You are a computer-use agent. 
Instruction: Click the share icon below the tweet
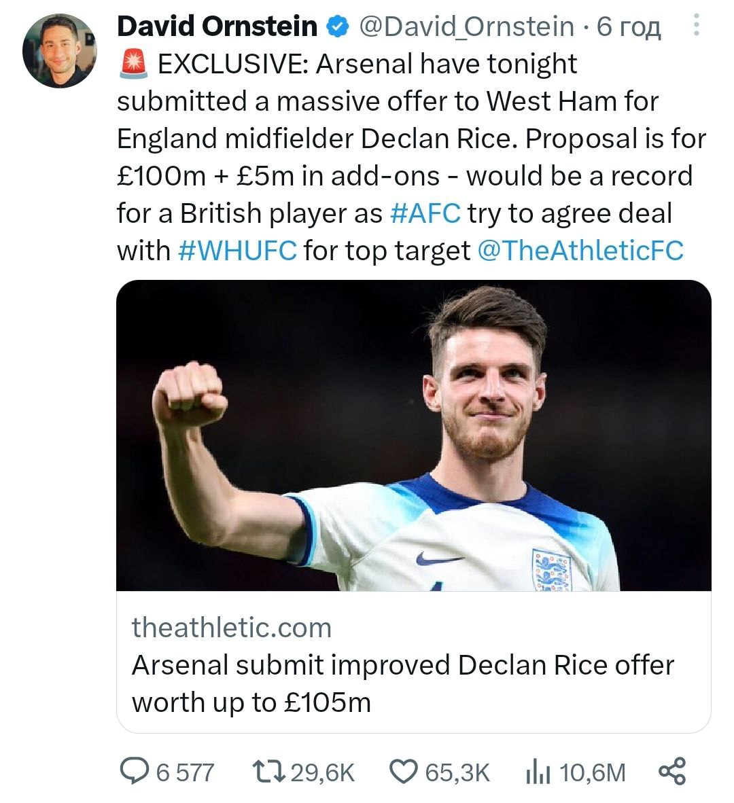(673, 772)
